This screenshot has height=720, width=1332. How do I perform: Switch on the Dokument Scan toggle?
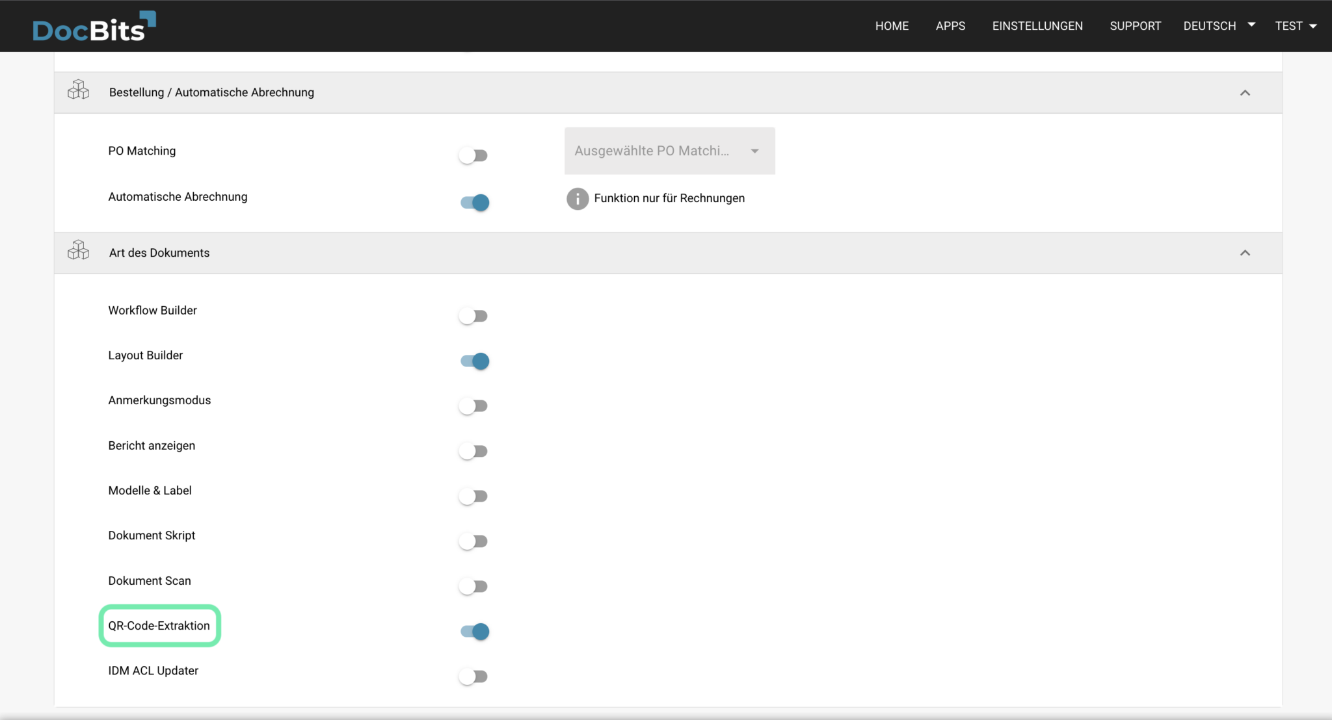[473, 587]
